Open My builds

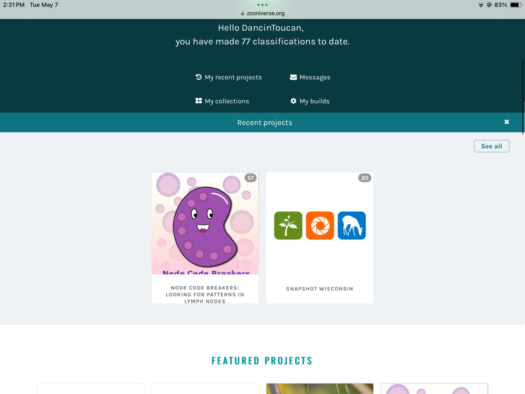coord(314,101)
